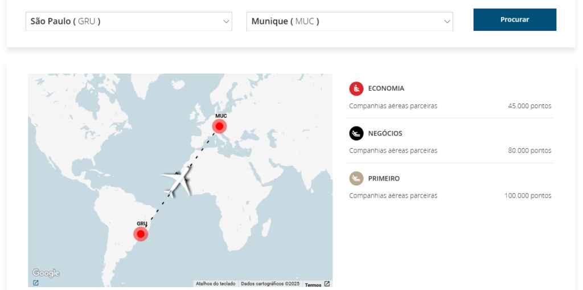Click external link icon beside Termos
The image size is (583, 290).
[327, 284]
